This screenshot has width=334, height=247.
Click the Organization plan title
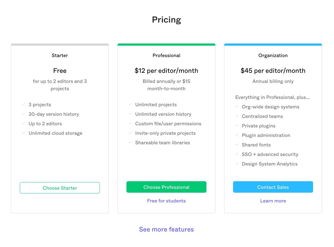click(x=273, y=55)
